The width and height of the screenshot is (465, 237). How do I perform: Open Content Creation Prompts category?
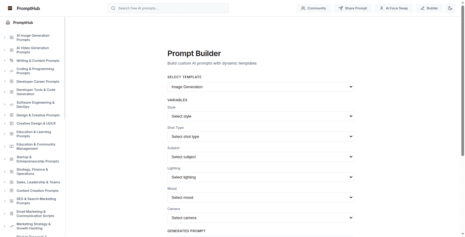point(37,191)
